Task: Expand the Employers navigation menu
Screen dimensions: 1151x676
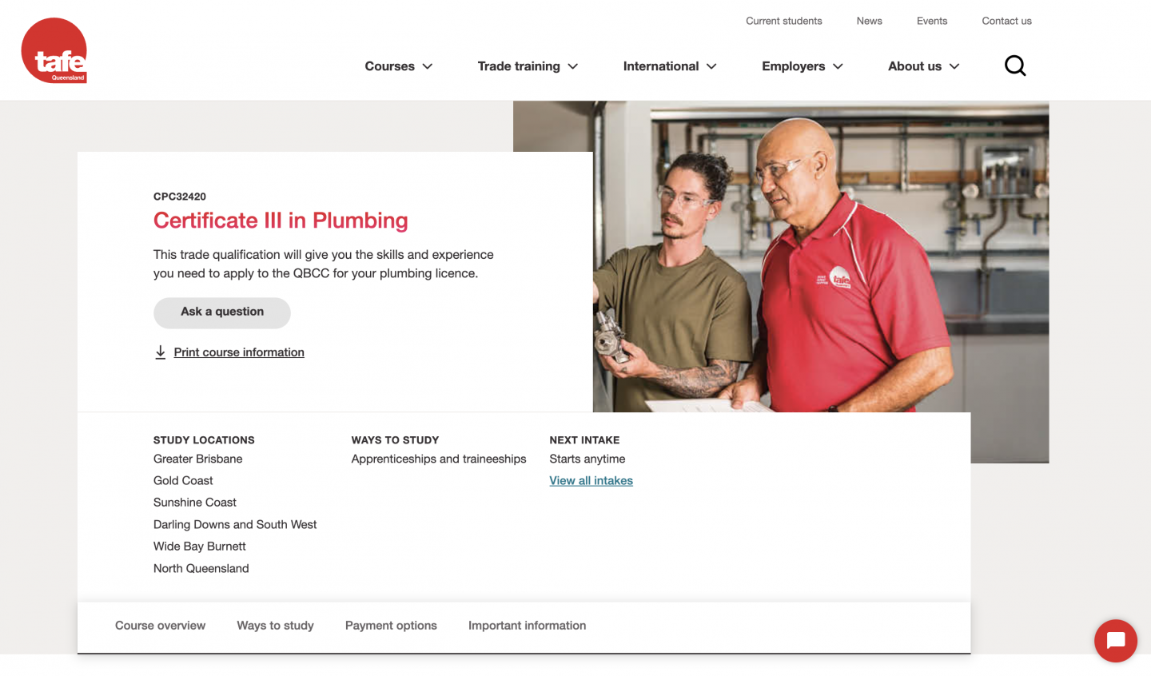Action: click(x=803, y=66)
